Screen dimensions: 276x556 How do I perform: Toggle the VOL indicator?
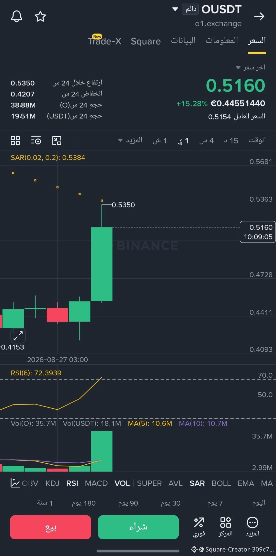[122, 483]
